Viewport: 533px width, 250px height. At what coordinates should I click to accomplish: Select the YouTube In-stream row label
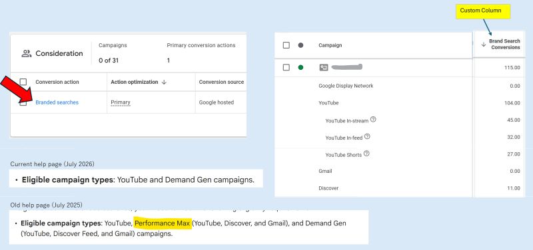coord(346,120)
